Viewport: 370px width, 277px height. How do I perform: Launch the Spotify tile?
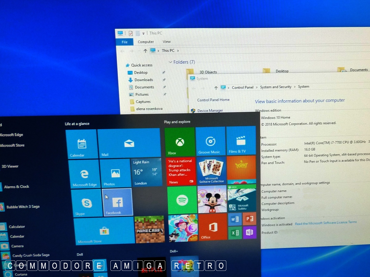[x=182, y=200]
